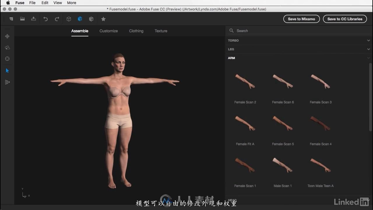Image resolution: width=373 pixels, height=210 pixels.
Task: Open the Apple menu
Action: pyautogui.click(x=8, y=3)
